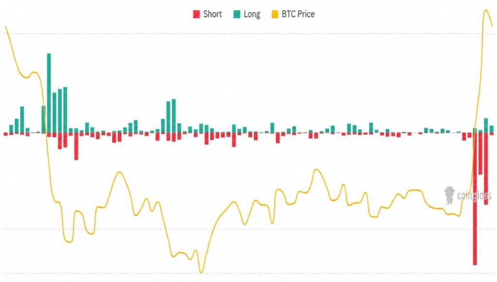Viewport: 497px width, 282px height.
Task: Click the last green long bar at far right
Action: point(492,129)
